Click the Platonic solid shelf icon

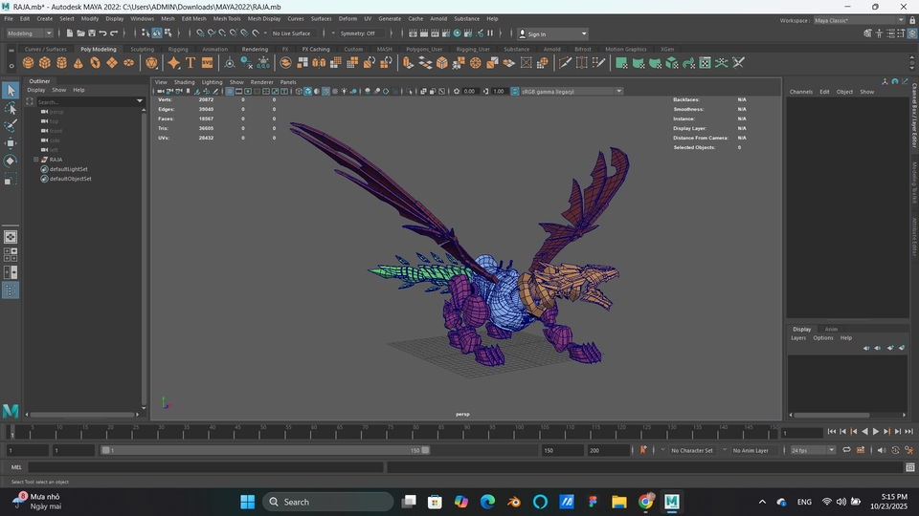coord(151,63)
